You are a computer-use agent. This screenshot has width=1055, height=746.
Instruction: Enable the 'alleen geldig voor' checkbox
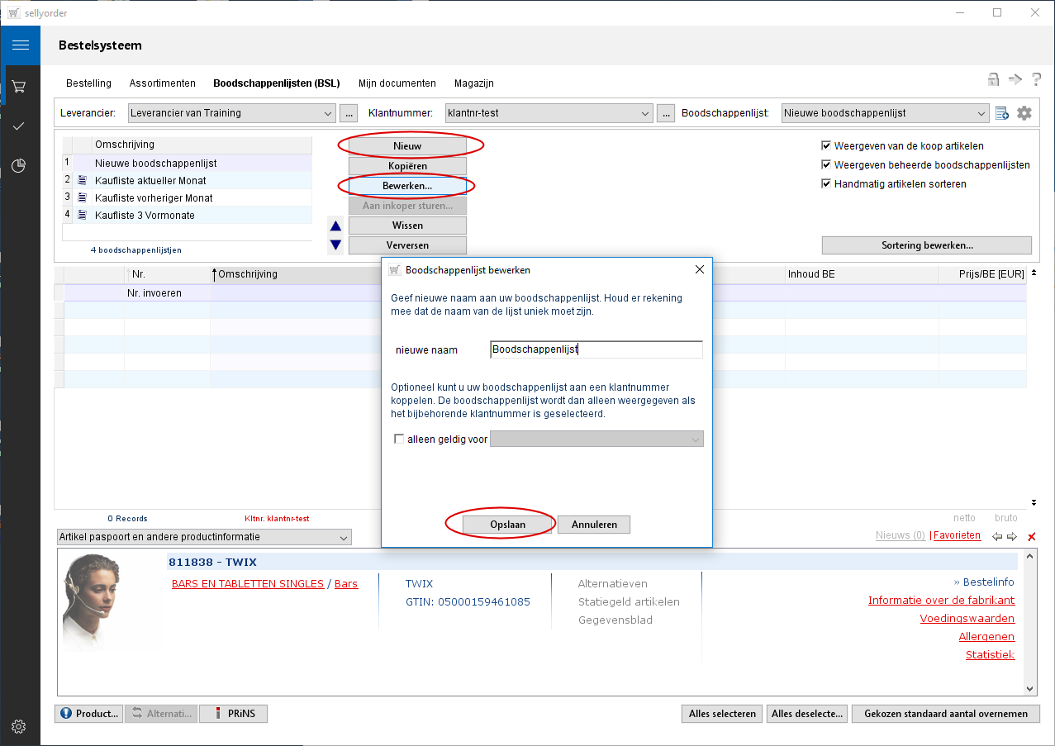click(400, 440)
